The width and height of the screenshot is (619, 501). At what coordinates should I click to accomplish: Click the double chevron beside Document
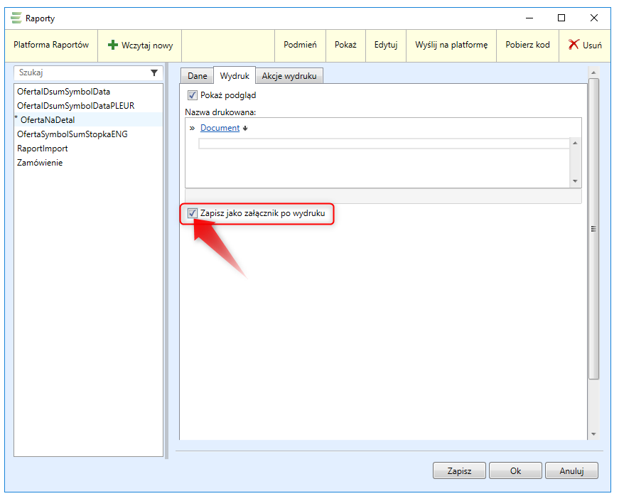(x=192, y=128)
